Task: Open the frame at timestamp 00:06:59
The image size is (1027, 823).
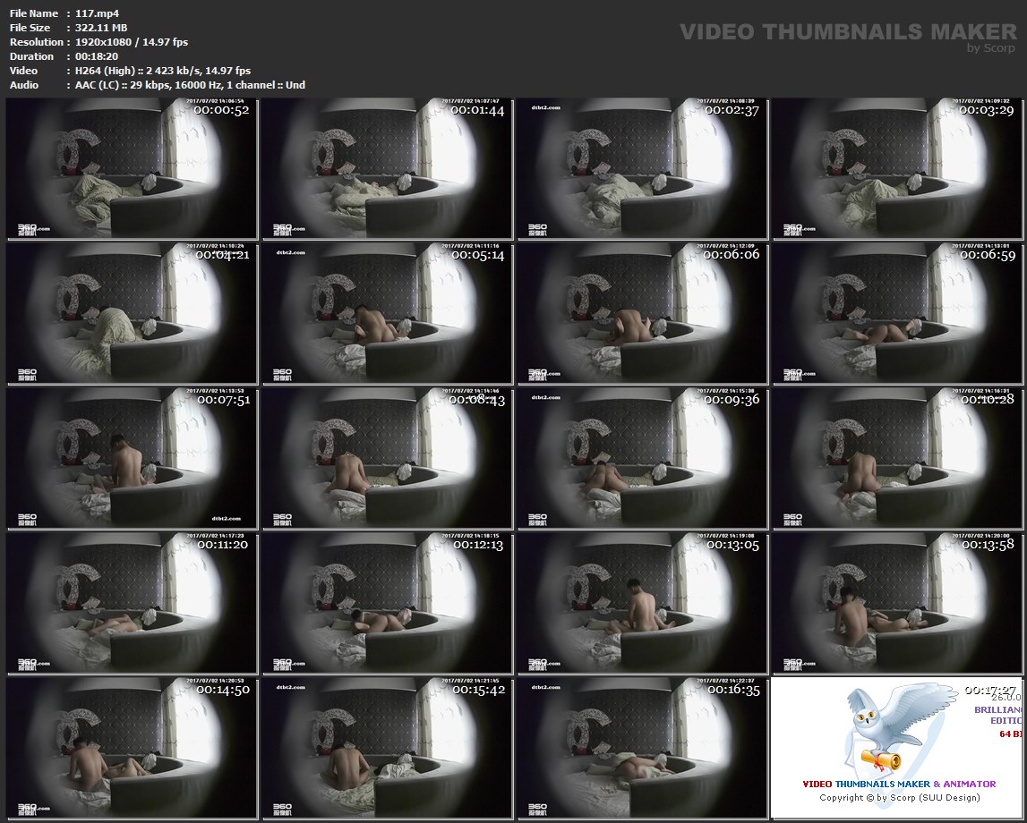Action: (x=898, y=313)
